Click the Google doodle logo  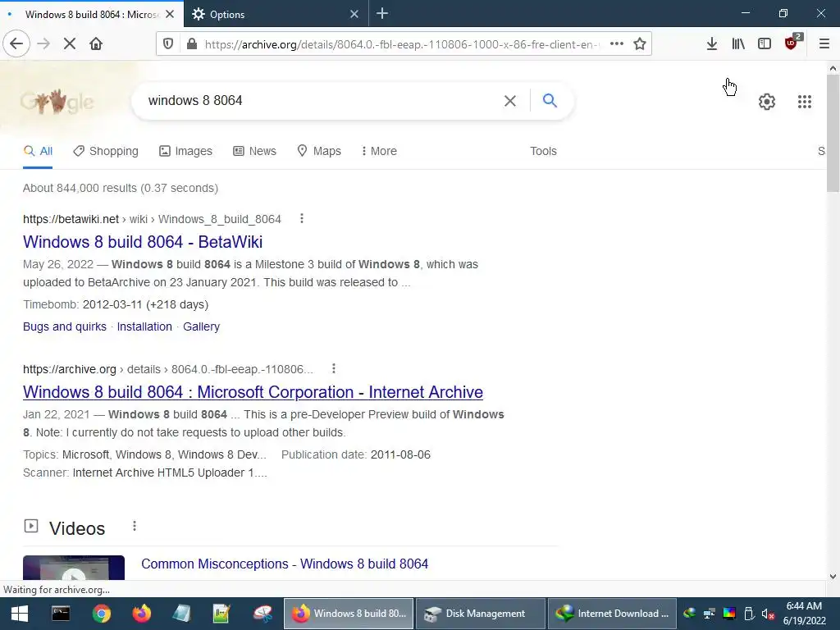[x=57, y=101]
